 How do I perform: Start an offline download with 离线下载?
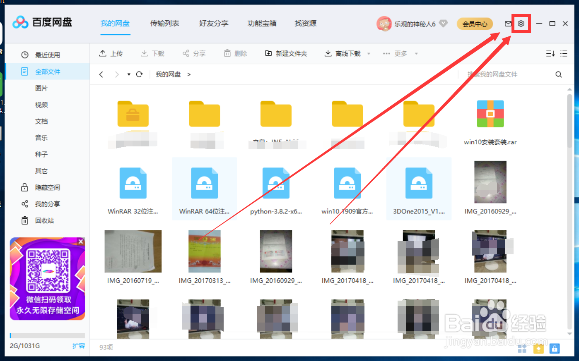tap(343, 53)
